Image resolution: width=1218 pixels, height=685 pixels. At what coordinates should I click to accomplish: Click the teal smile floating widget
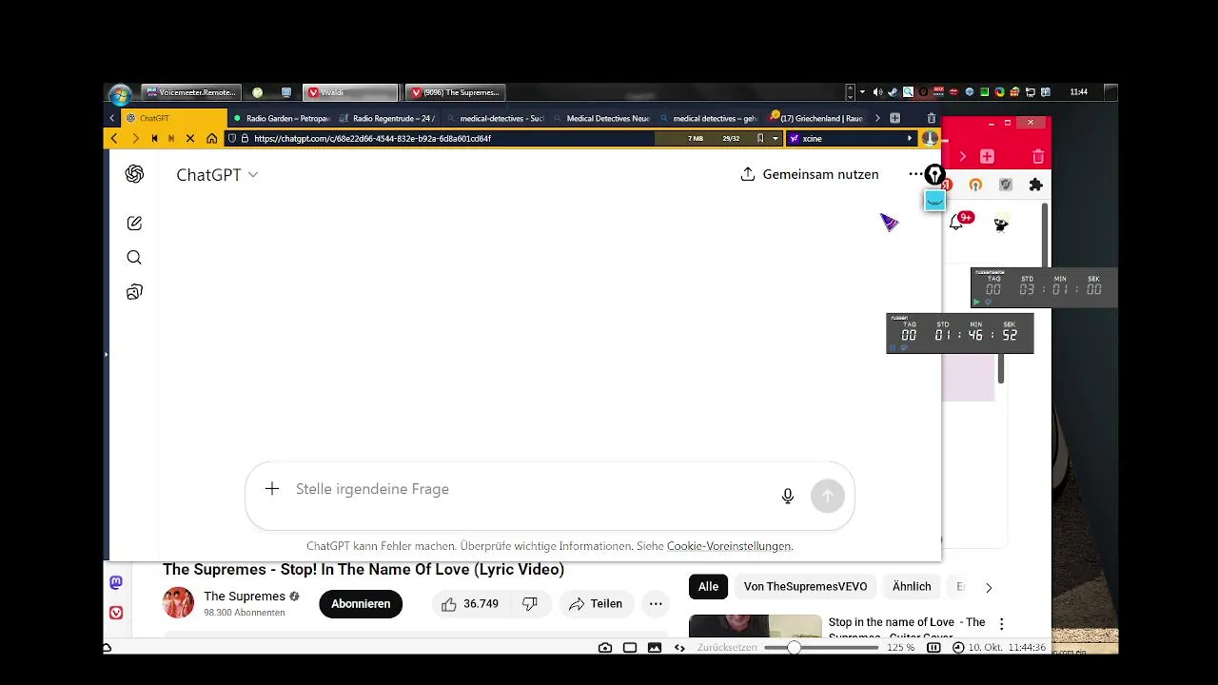coord(934,201)
